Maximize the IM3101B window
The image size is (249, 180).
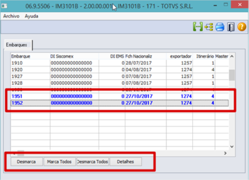coord(226,5)
